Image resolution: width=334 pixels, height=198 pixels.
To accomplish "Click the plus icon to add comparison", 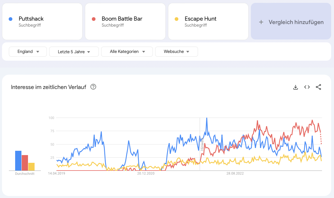I will click(261, 22).
